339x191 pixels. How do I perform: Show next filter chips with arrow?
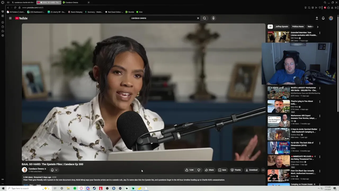tap(318, 27)
